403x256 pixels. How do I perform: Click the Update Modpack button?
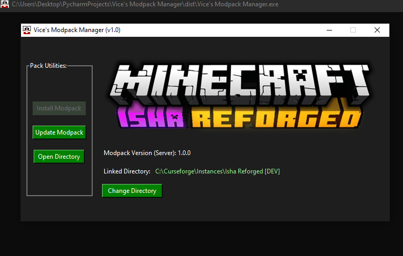coord(59,132)
